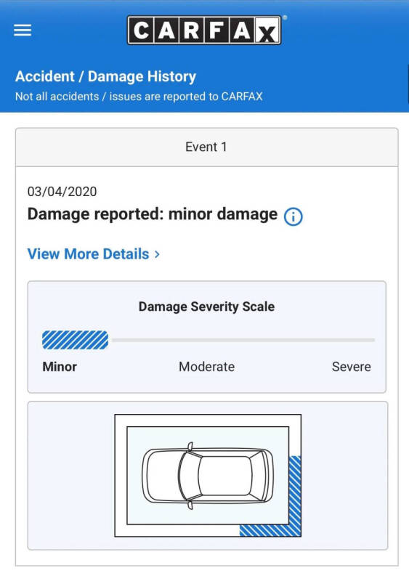Tap the CARFAX logo
This screenshot has height=581, width=409.
coord(204,30)
